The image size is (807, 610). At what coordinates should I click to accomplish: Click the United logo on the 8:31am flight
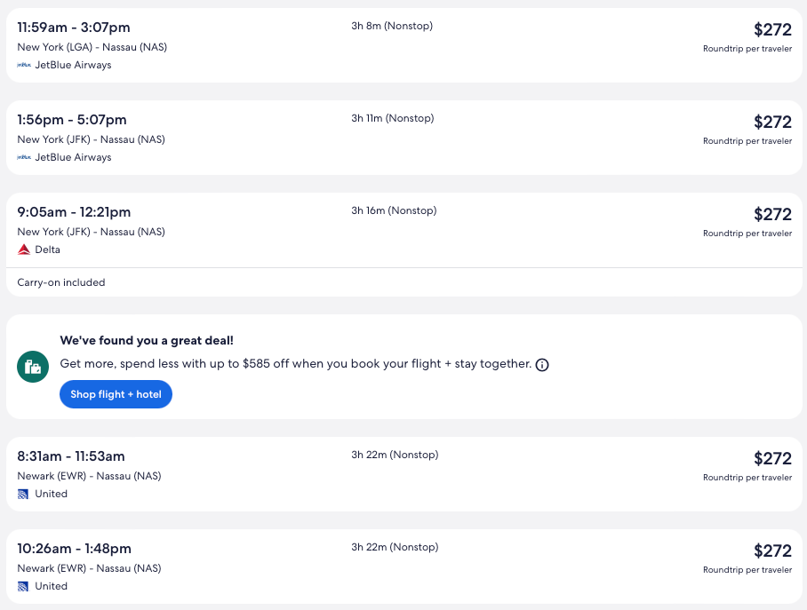23,494
